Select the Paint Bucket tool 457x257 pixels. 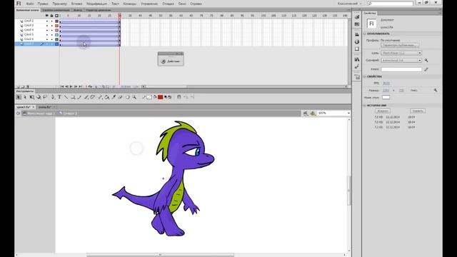coord(106,97)
